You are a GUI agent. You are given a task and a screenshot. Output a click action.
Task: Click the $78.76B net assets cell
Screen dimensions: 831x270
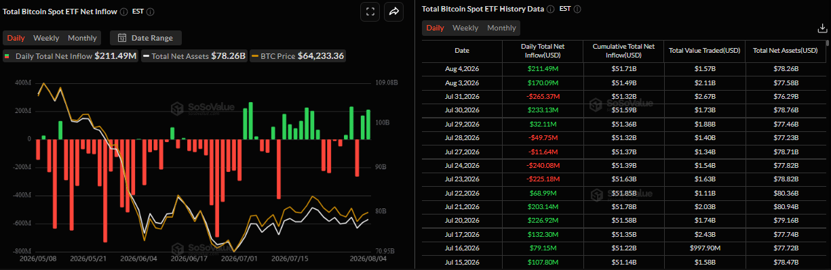point(786,110)
